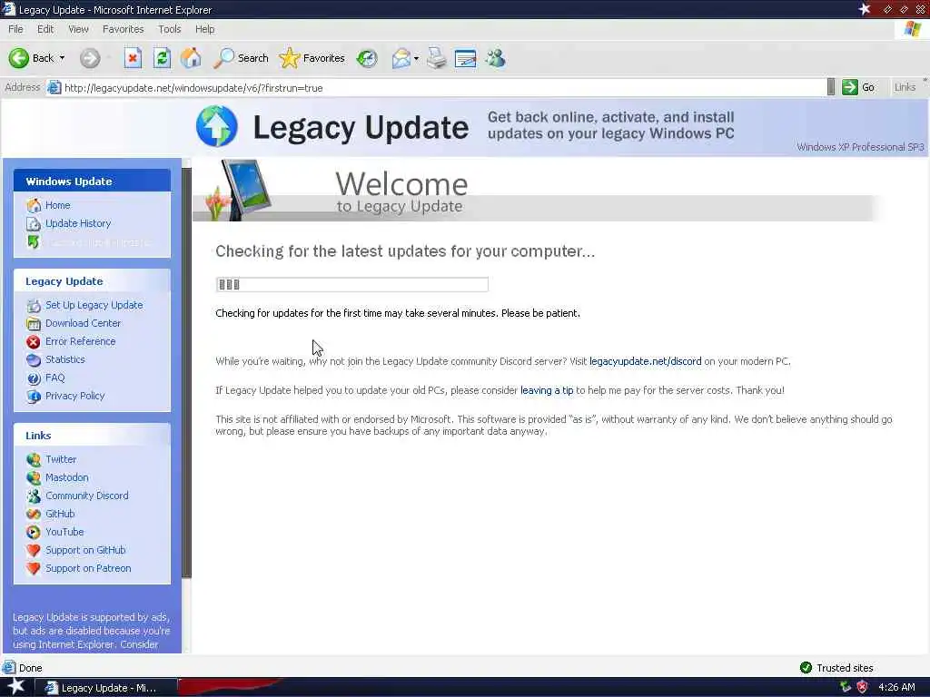Expand the Back button history dropdown
Screen dimensions: 930x697
click(63, 58)
